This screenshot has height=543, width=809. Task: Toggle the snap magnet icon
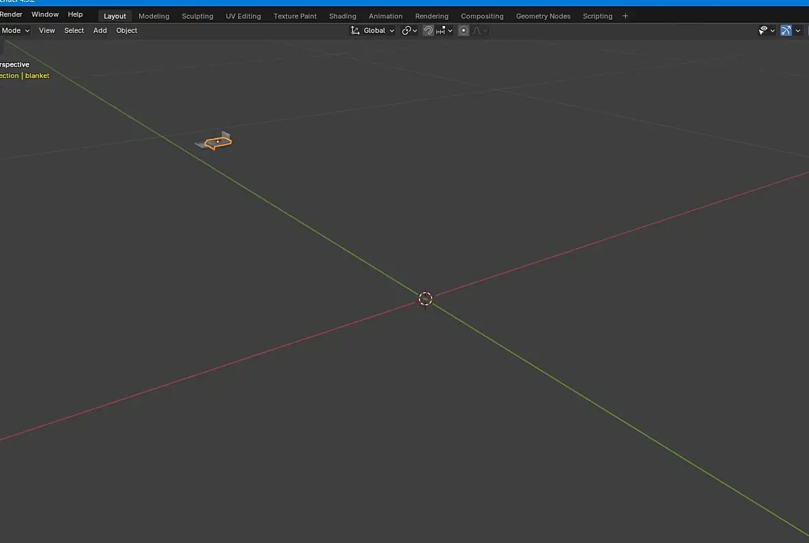(428, 30)
